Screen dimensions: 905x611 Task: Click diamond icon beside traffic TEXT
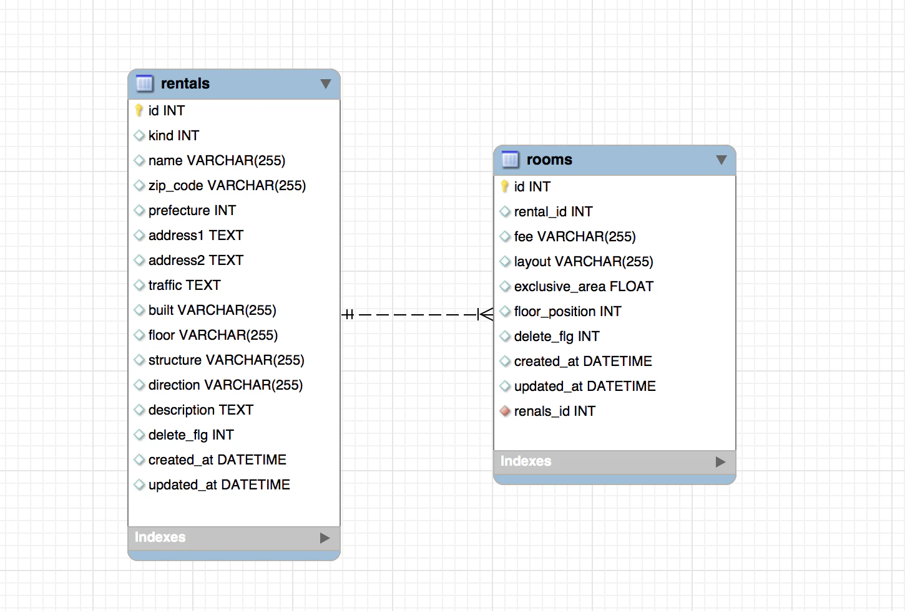pyautogui.click(x=139, y=285)
